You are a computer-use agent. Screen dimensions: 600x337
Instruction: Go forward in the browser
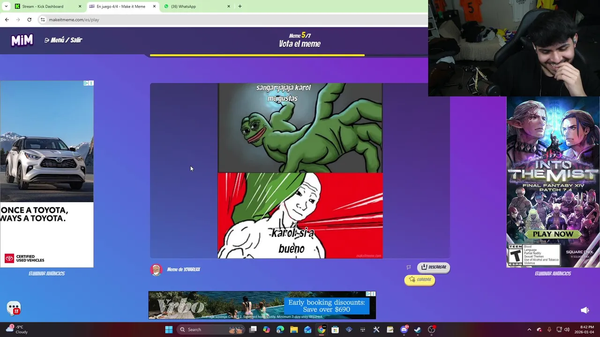pyautogui.click(x=18, y=20)
